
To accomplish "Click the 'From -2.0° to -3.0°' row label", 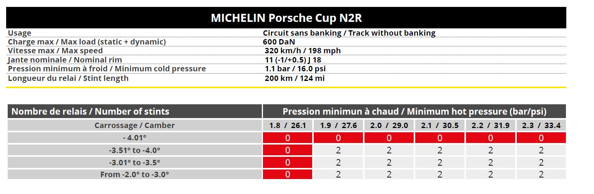I will pos(135,174).
